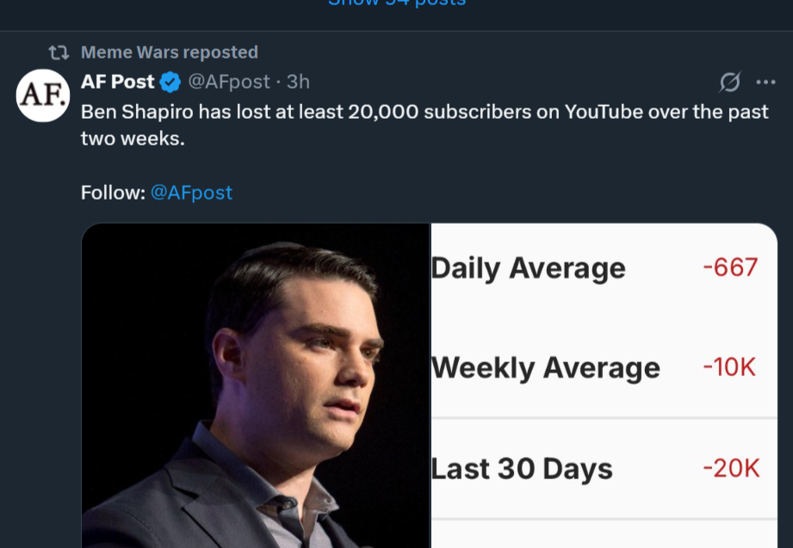Screen dimensions: 793x548
Task: Click the @AFpost handle beside the name
Action: tap(229, 82)
